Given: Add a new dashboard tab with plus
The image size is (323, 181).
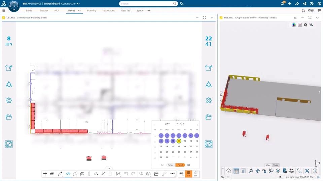Looking at the screenshot, I should (x=149, y=10).
